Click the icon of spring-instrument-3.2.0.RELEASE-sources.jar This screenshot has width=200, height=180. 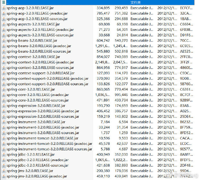point(4,133)
